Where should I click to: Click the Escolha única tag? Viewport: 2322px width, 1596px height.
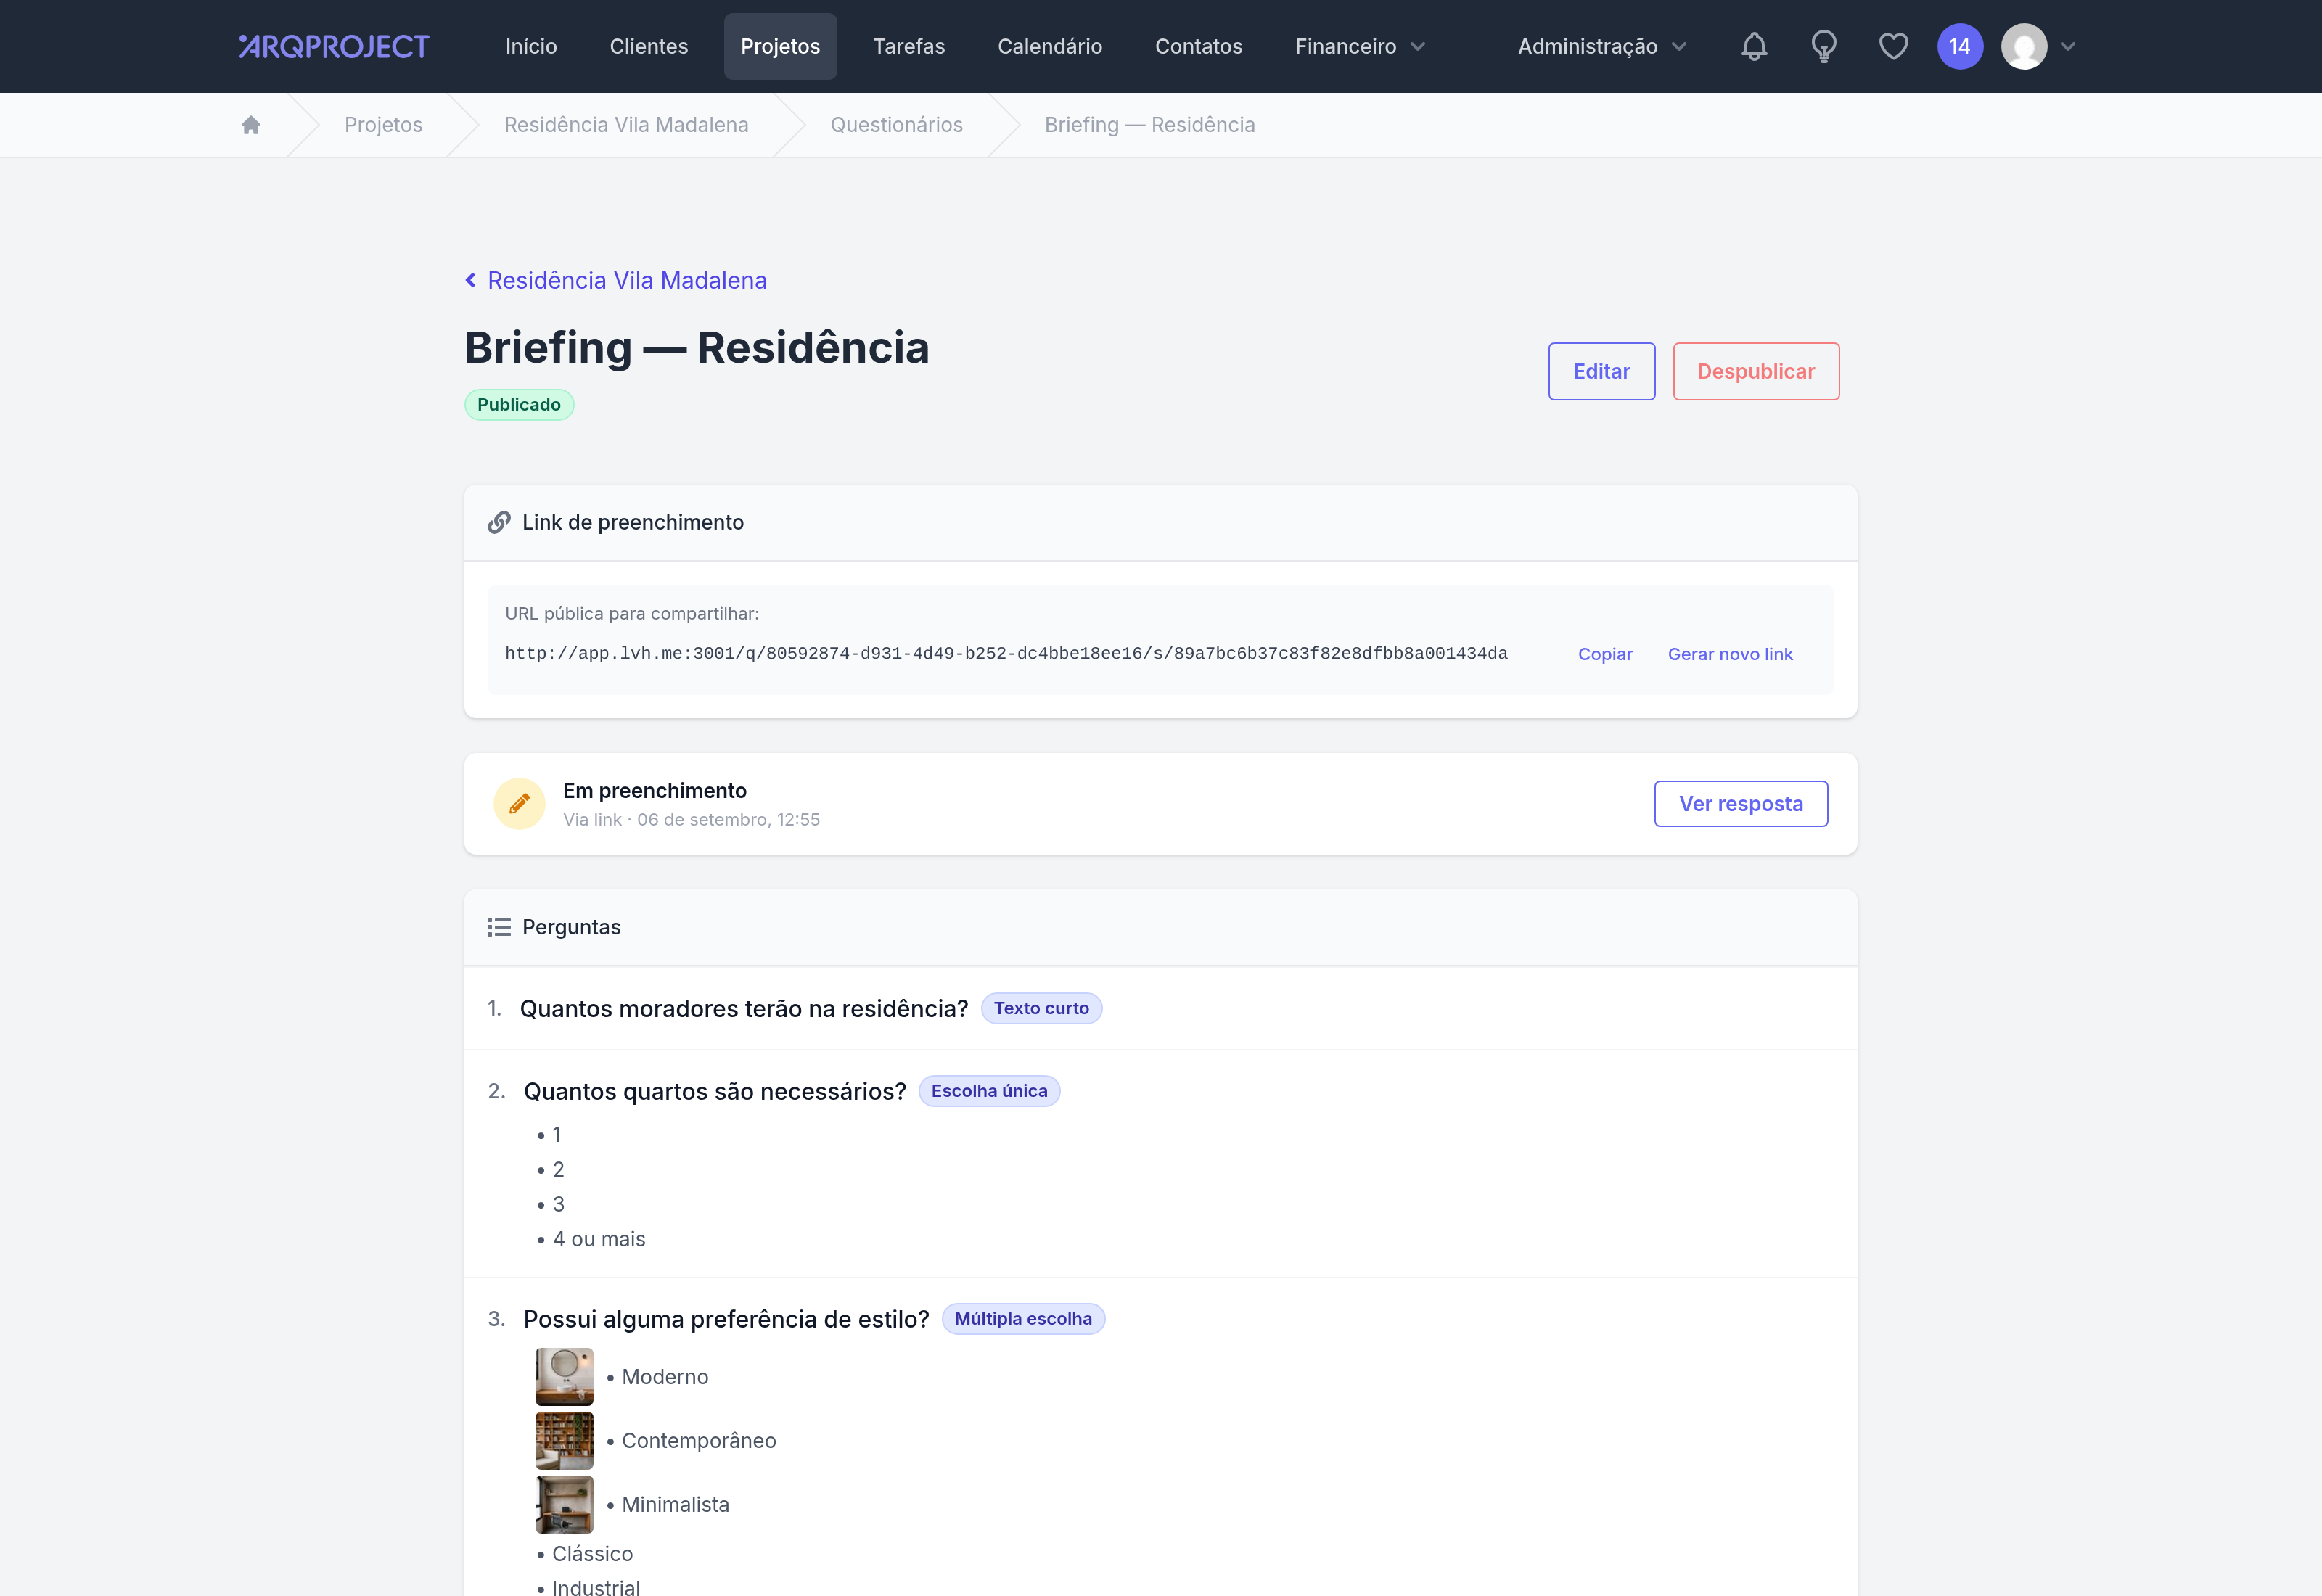coord(989,1091)
